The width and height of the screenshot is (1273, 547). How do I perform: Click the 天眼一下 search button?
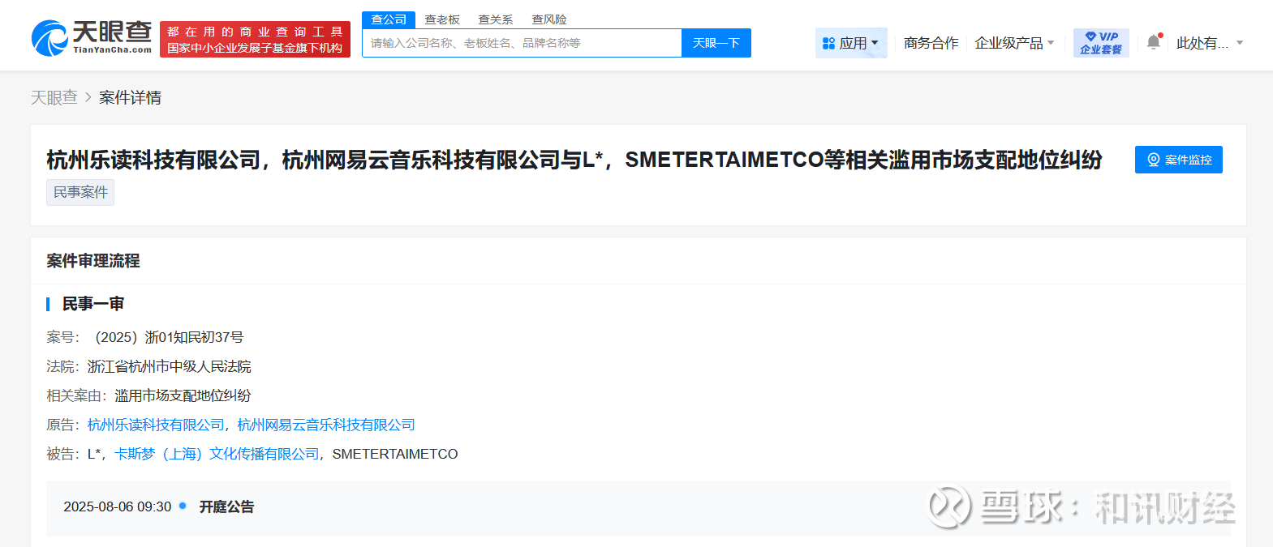click(x=716, y=43)
